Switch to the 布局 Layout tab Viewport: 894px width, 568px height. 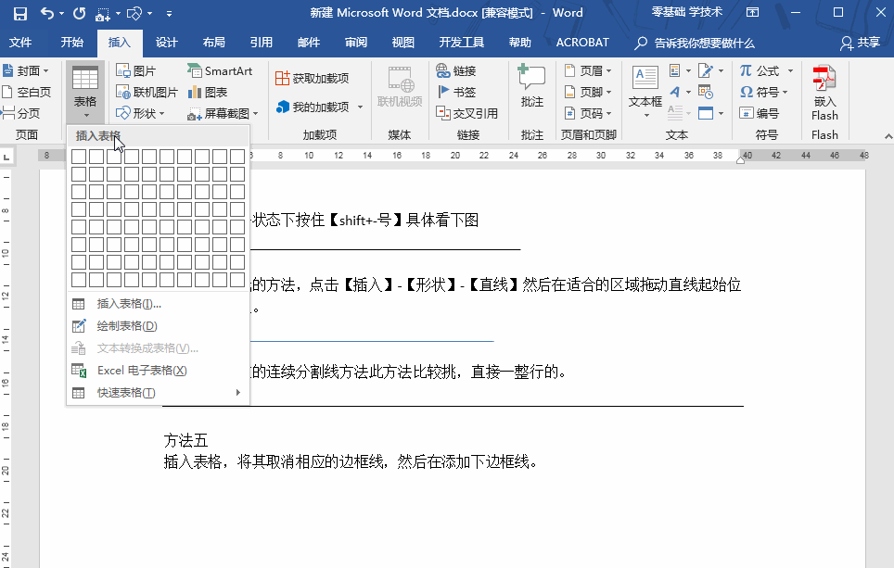[x=214, y=42]
